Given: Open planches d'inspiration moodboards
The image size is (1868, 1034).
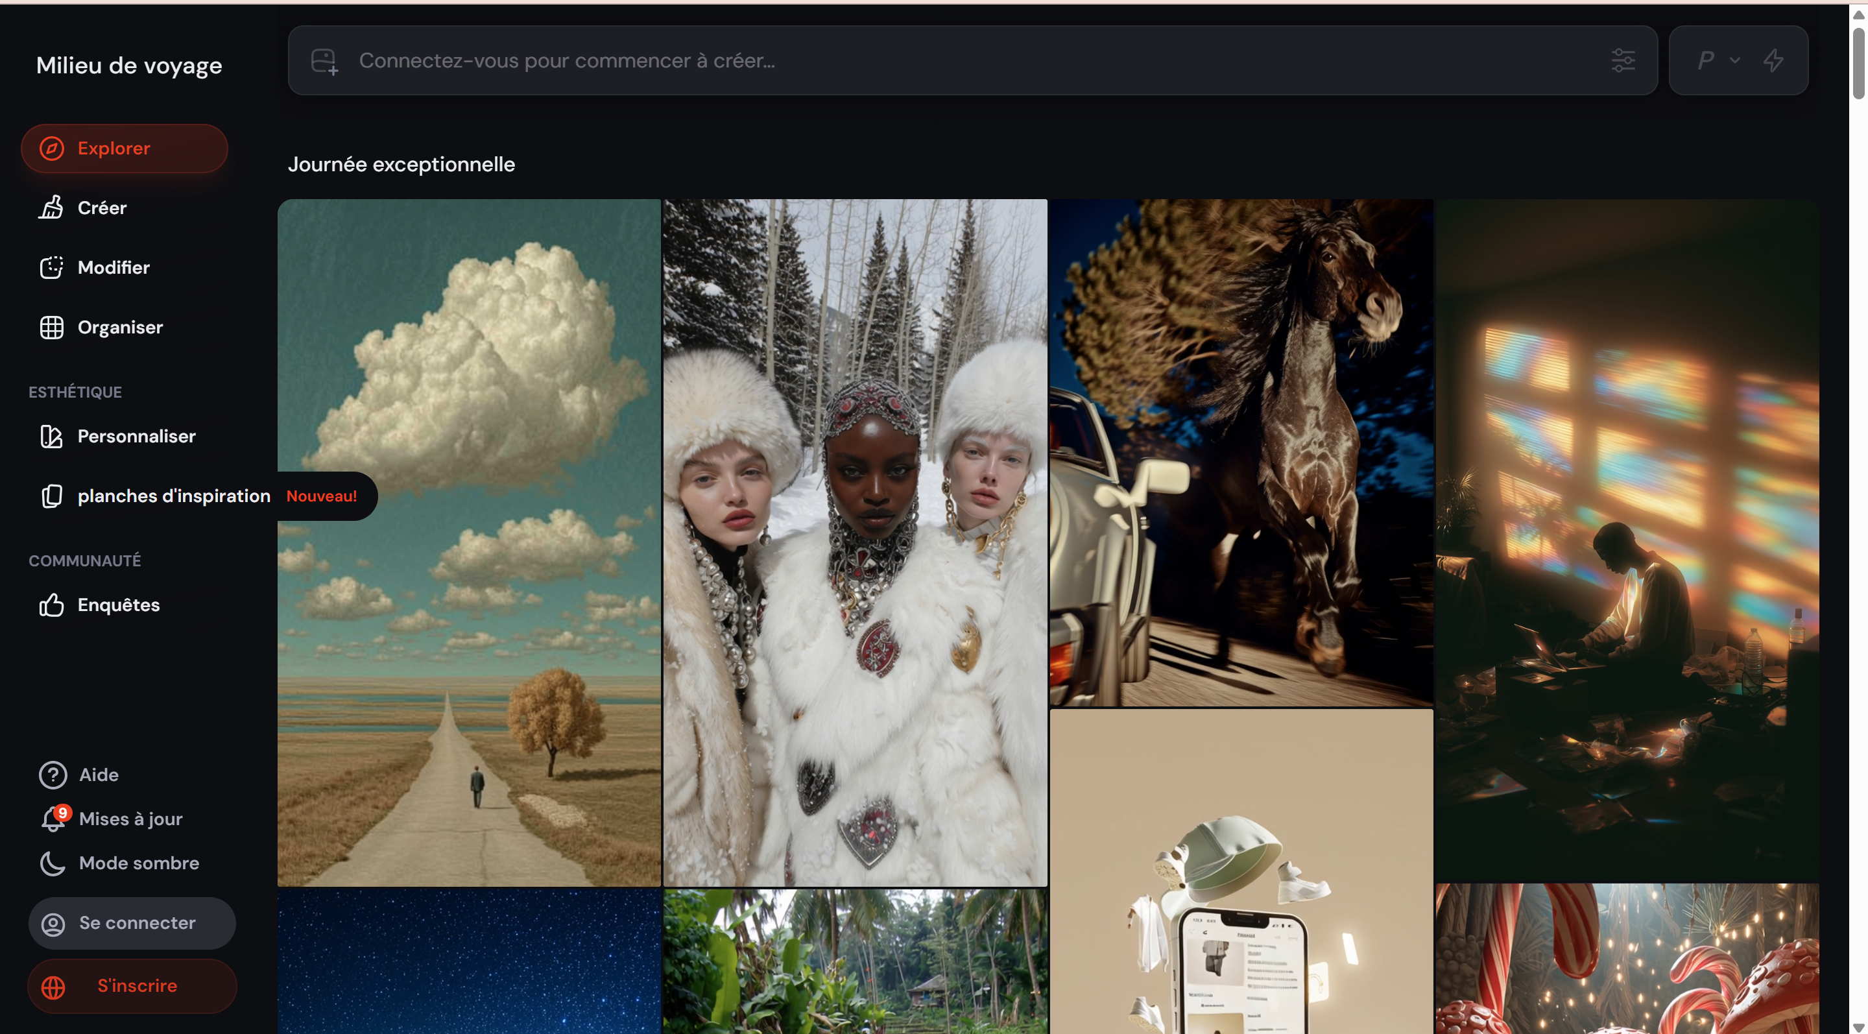Looking at the screenshot, I should point(173,496).
